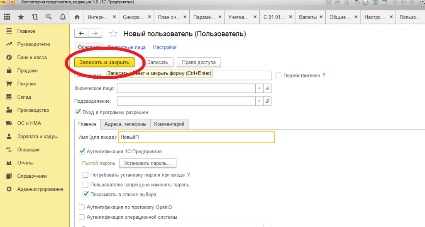This screenshot has width=425, height=227.
Task: Click the back arrow navigation button
Action: (81, 34)
